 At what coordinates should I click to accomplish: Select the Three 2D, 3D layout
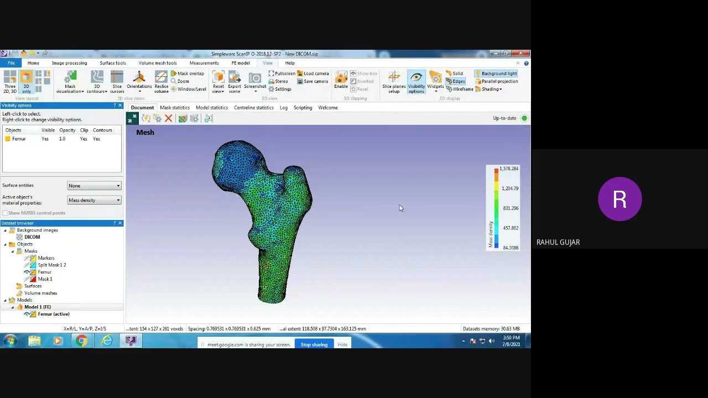(x=10, y=81)
